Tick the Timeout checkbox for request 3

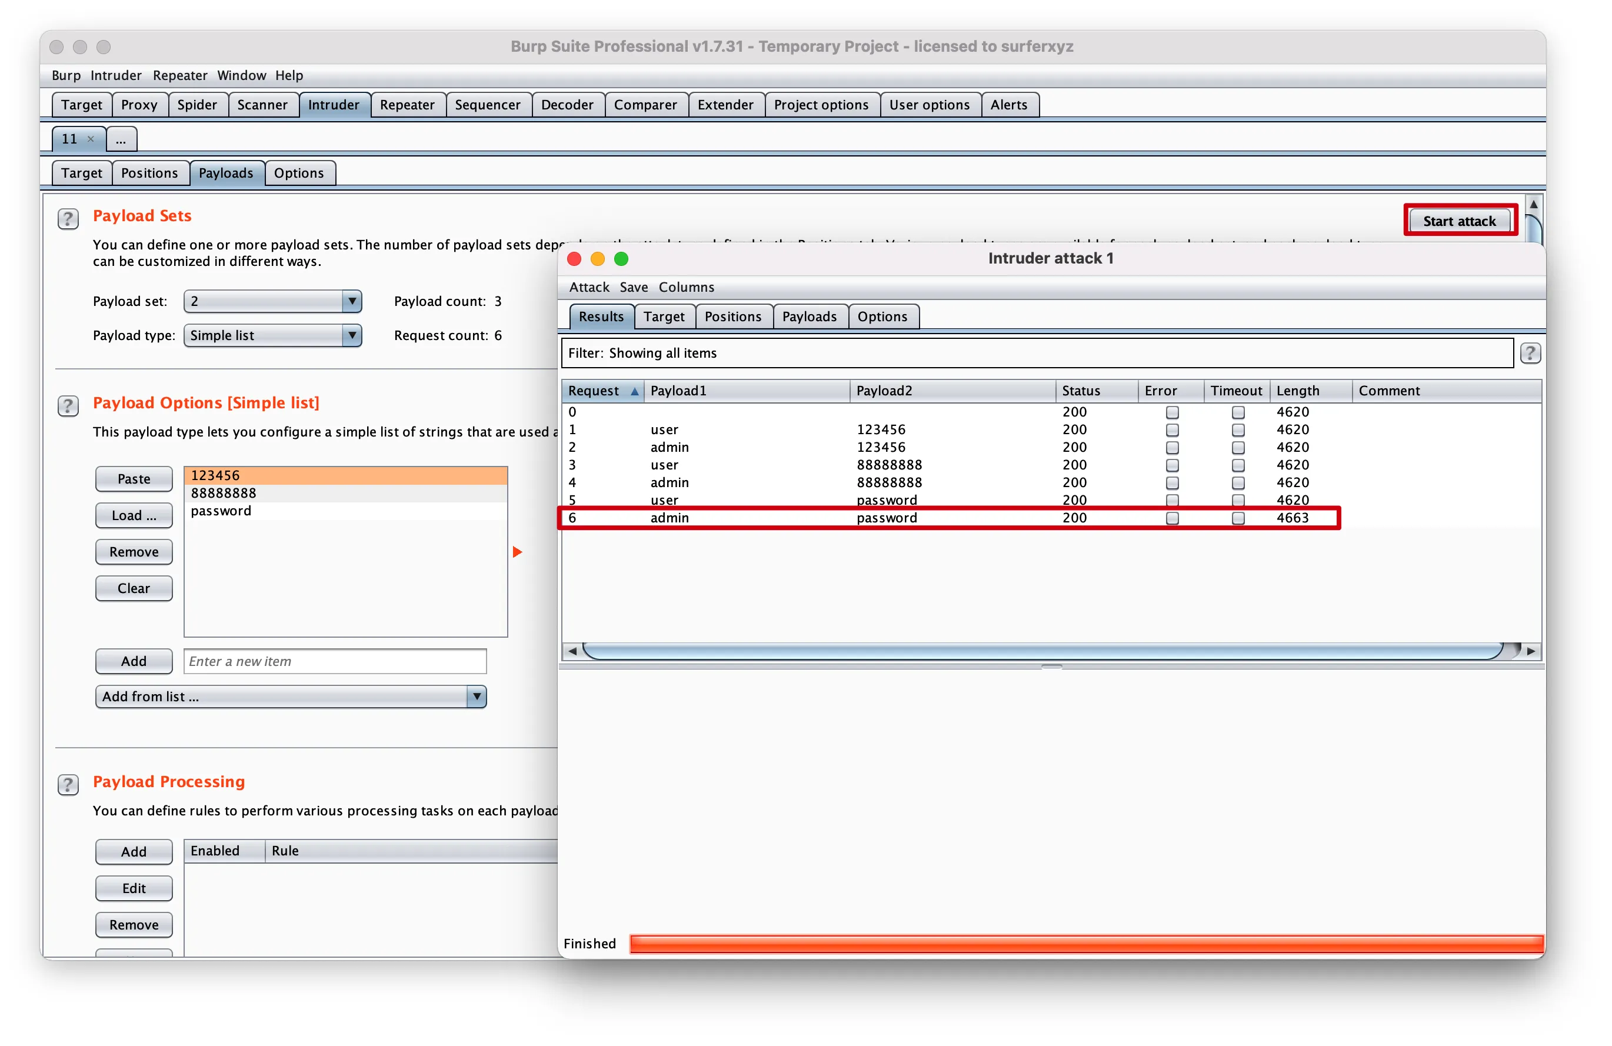tap(1237, 465)
